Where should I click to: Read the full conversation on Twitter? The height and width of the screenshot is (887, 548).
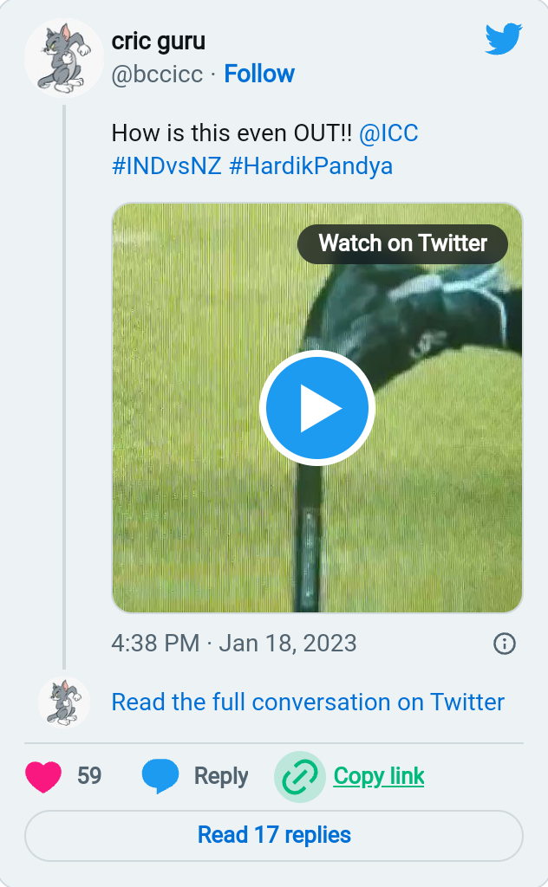[x=308, y=702]
